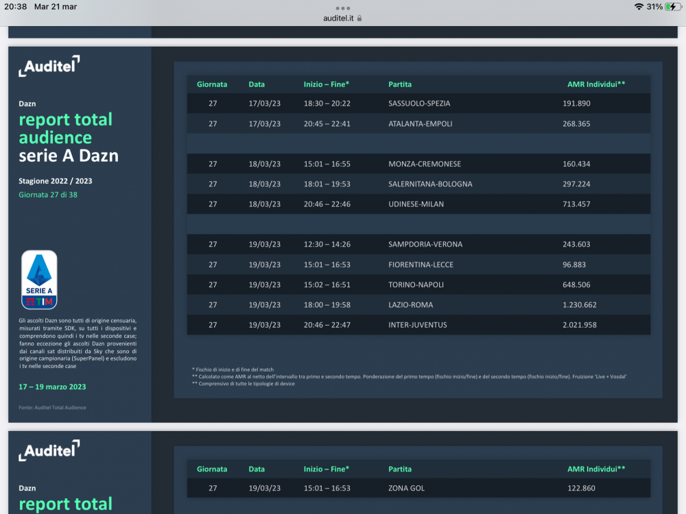Screen dimensions: 686x514
Task: Select the Data column header in first table
Action: pyautogui.click(x=257, y=84)
